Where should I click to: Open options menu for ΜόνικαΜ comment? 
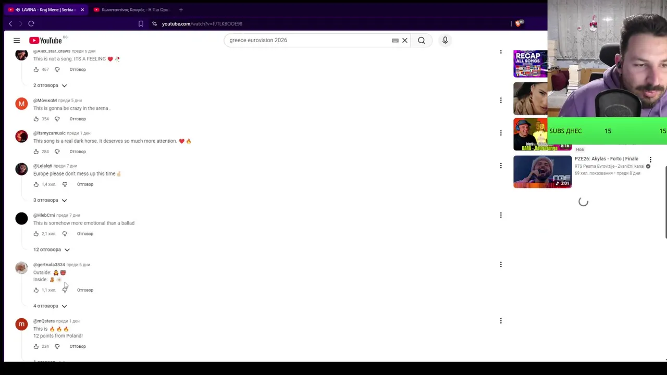click(501, 100)
